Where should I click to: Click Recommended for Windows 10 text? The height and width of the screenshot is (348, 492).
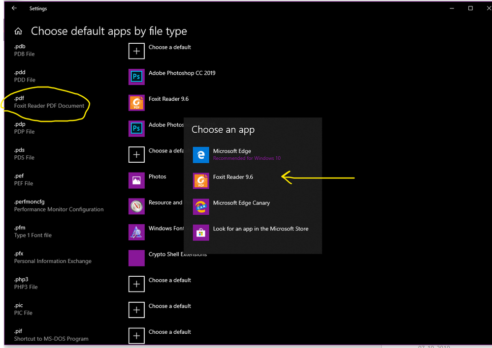point(247,158)
